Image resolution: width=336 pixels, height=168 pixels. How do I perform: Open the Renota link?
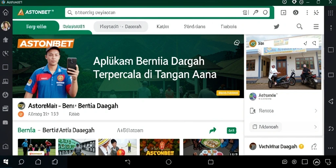point(266,111)
